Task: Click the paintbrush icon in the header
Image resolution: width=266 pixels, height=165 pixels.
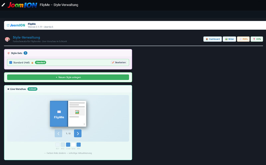Action: tap(3, 5)
